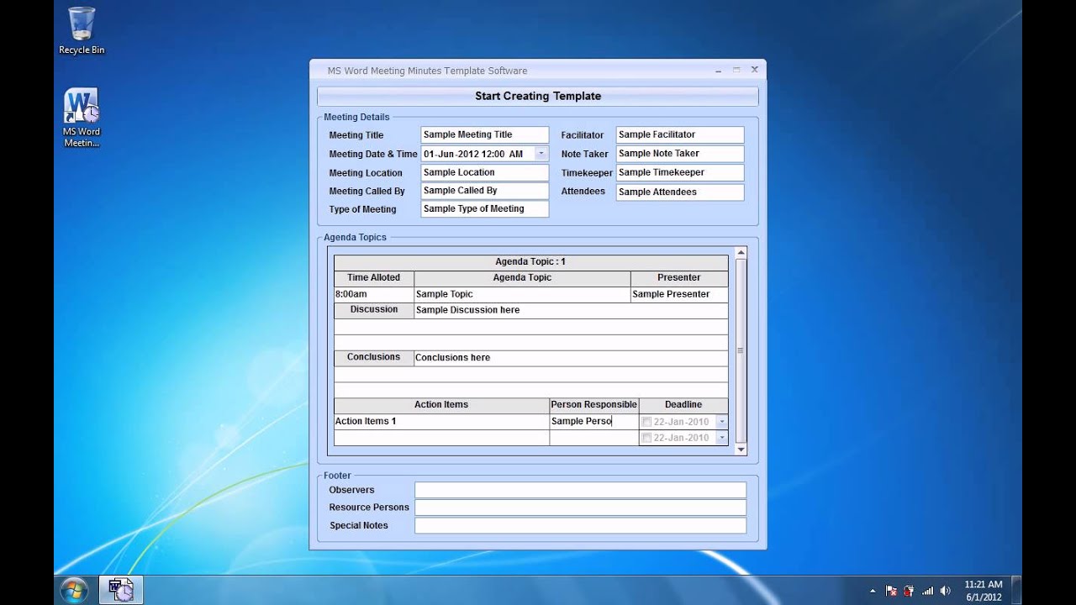Click the Deadline column header
Viewport: 1076px width, 605px height.
click(x=683, y=405)
